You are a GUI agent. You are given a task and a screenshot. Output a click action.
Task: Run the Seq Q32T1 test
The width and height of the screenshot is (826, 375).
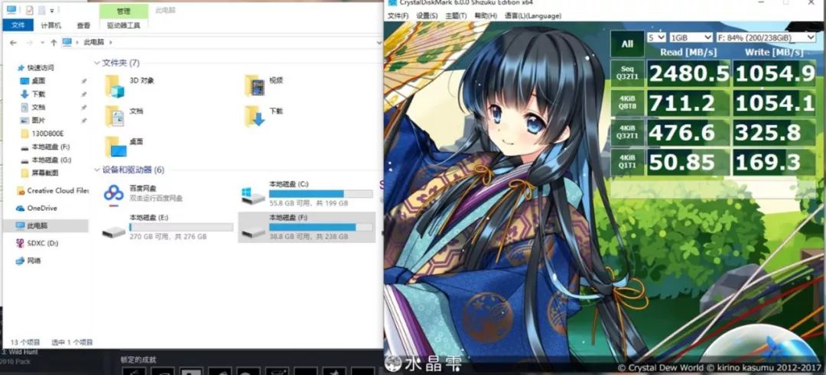coord(627,73)
